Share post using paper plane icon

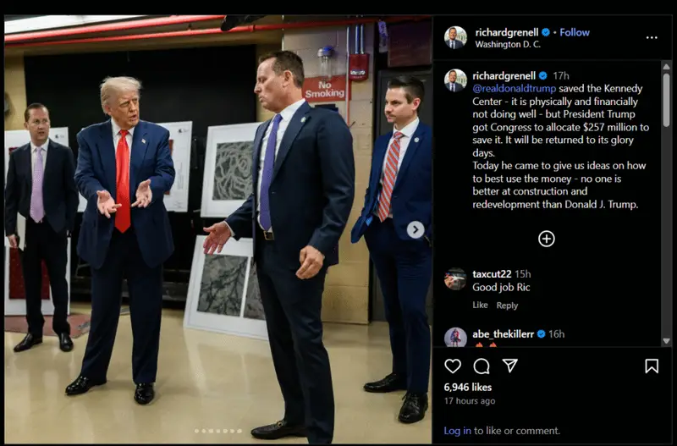click(x=510, y=366)
